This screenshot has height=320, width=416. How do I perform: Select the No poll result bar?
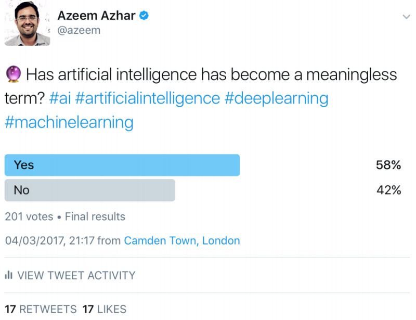tap(89, 190)
